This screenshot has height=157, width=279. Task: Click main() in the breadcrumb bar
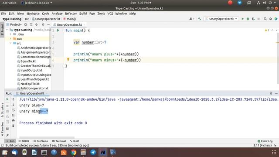[70, 19]
